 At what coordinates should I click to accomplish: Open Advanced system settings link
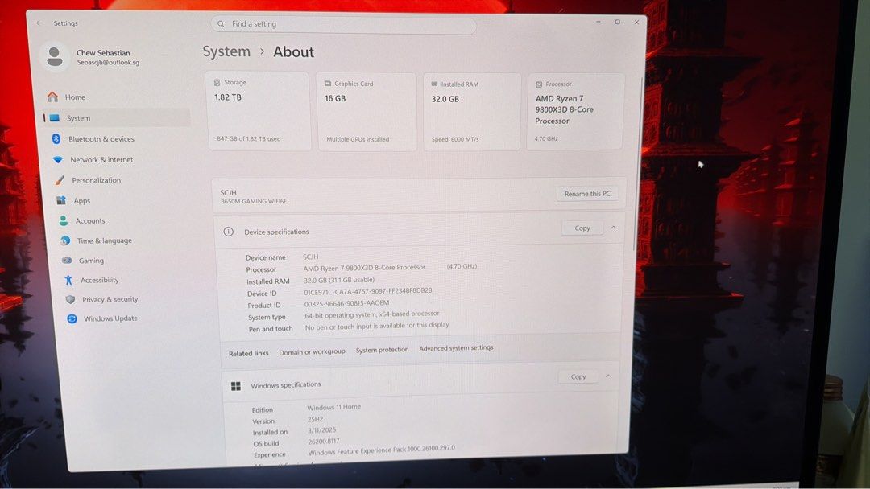456,347
